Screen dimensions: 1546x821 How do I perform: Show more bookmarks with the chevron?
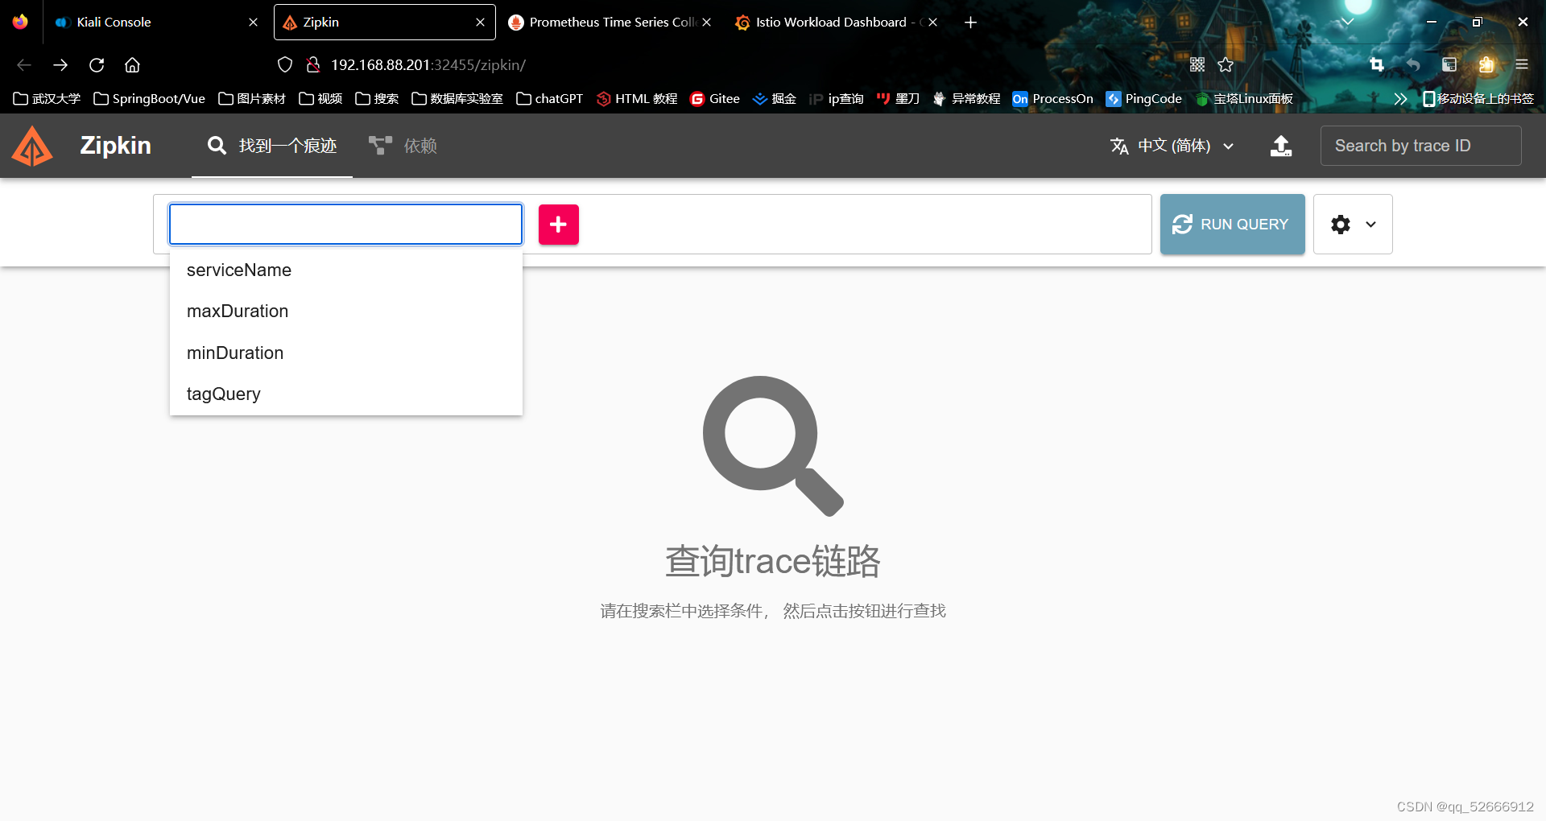click(x=1400, y=99)
